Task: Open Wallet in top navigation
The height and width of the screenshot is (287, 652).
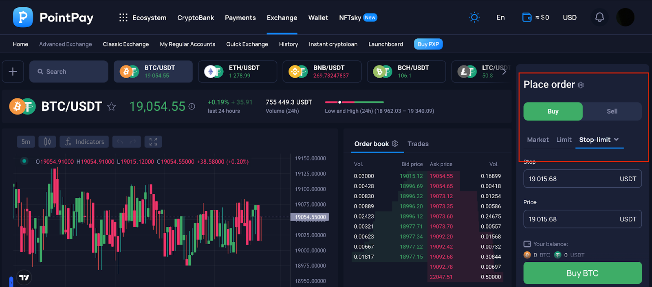Action: point(318,18)
